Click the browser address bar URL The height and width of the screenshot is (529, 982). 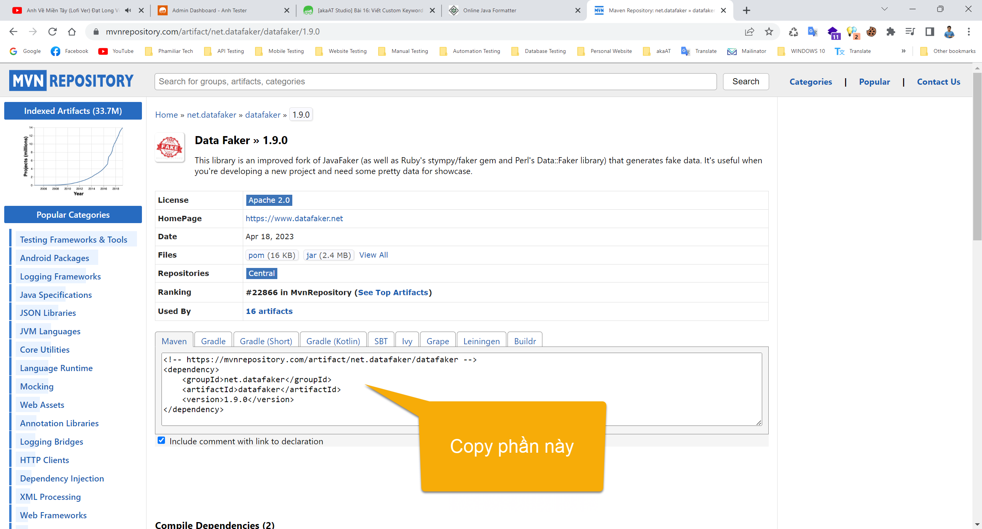click(x=213, y=32)
